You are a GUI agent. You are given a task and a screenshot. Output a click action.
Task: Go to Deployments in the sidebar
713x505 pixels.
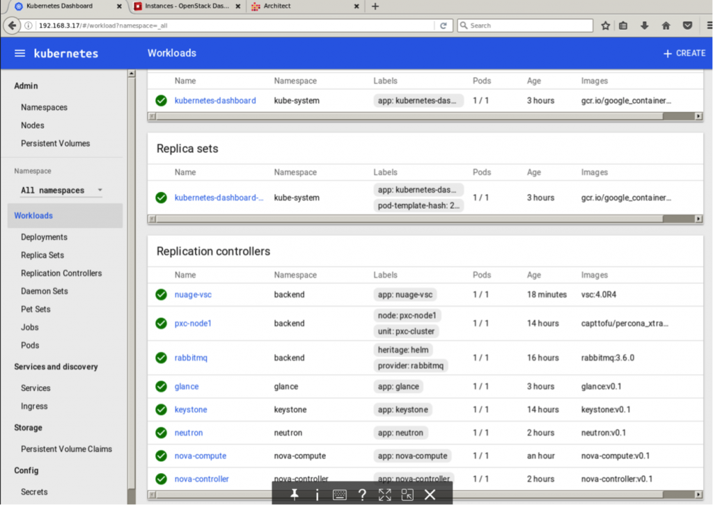click(44, 237)
